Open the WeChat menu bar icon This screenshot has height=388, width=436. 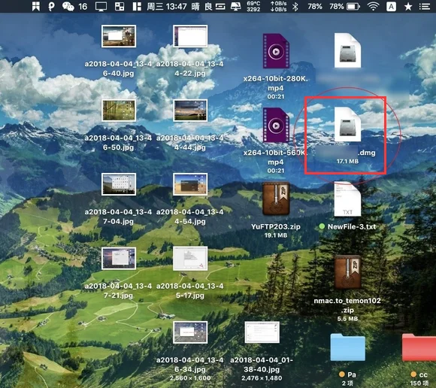[68, 6]
